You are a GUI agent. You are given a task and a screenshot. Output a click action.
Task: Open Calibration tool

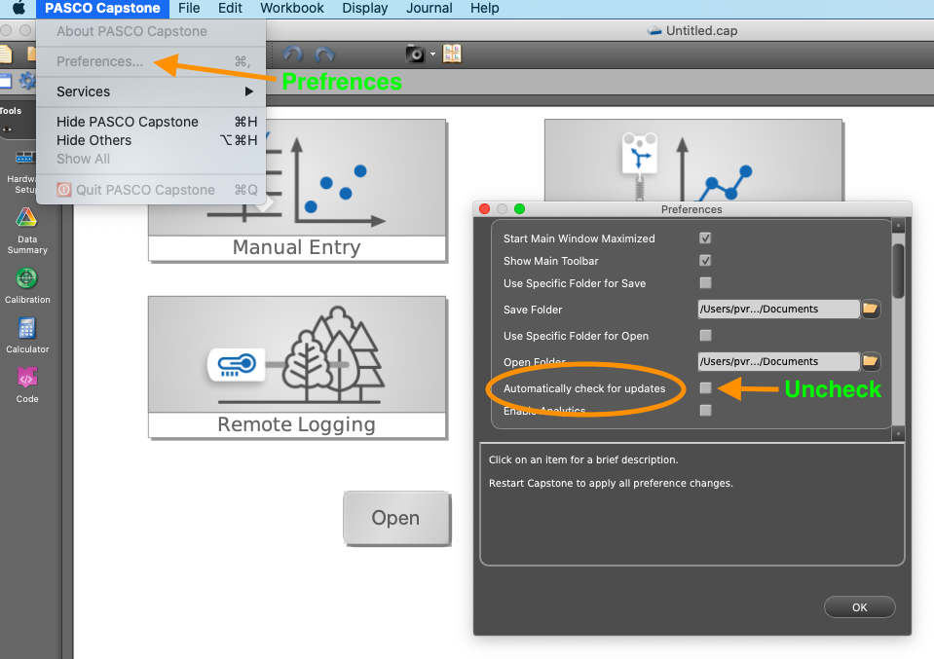27,286
